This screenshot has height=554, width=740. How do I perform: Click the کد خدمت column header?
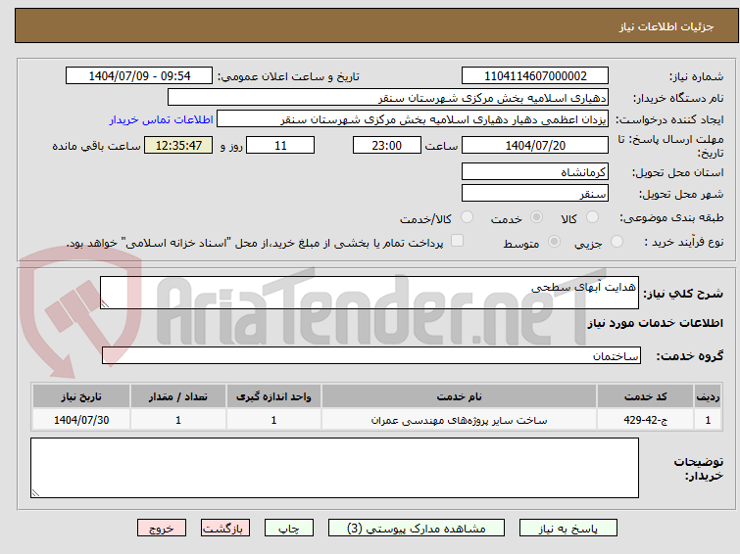coord(645,396)
